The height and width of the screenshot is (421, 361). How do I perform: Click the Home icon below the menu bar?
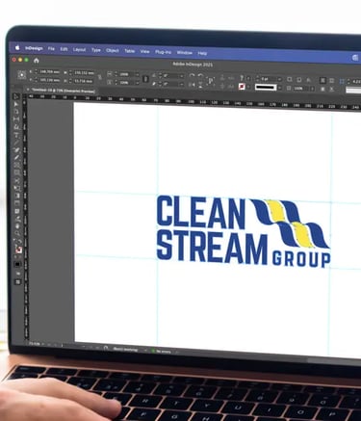click(x=37, y=61)
